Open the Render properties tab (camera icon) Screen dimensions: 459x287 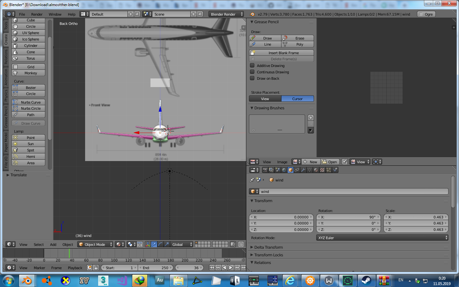pyautogui.click(x=265, y=170)
